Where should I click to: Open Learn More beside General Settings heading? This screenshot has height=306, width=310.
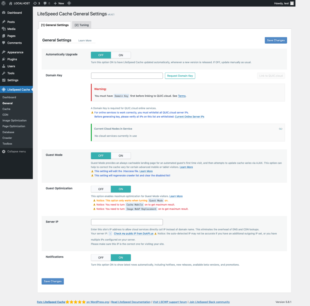(85, 41)
